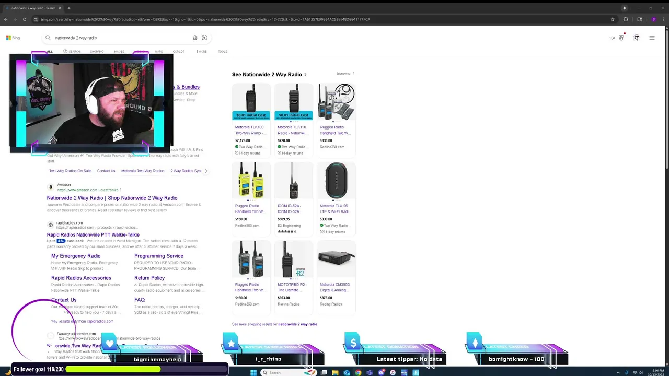Open the Windows Start menu

(x=253, y=372)
